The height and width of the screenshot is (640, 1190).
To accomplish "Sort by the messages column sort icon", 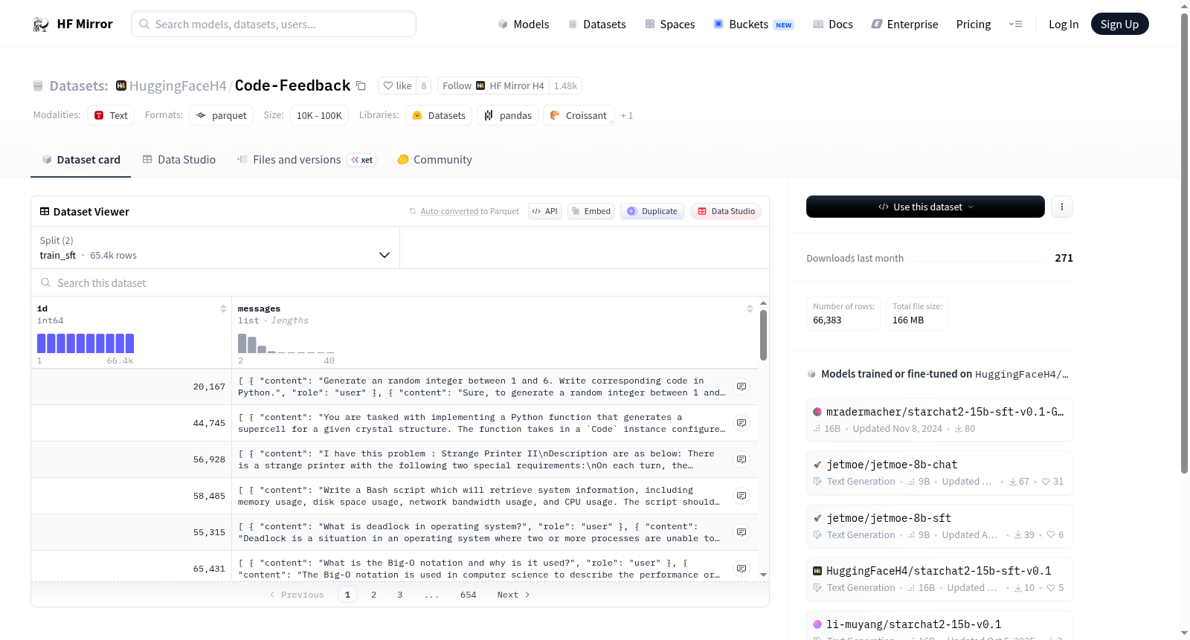I will (x=750, y=308).
